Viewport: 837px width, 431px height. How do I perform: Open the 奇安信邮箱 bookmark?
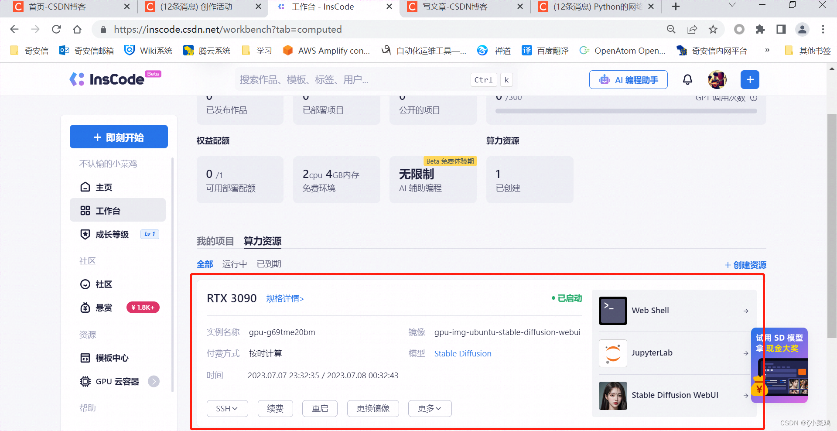click(x=87, y=51)
